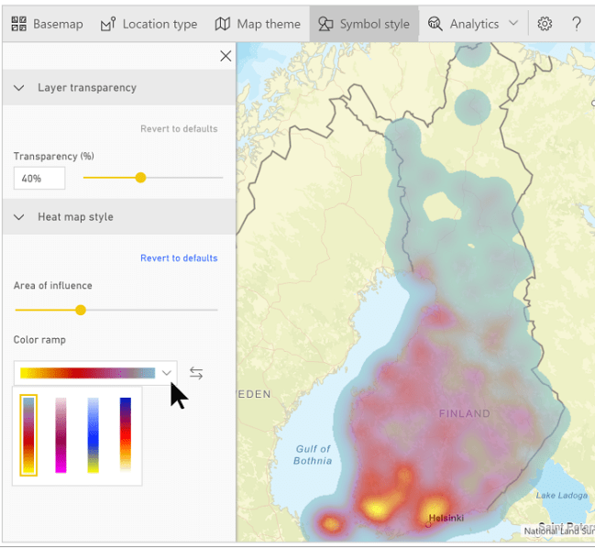The width and height of the screenshot is (595, 548).
Task: Choose the blue-to-yellow color ramp swatch
Action: pyautogui.click(x=93, y=435)
